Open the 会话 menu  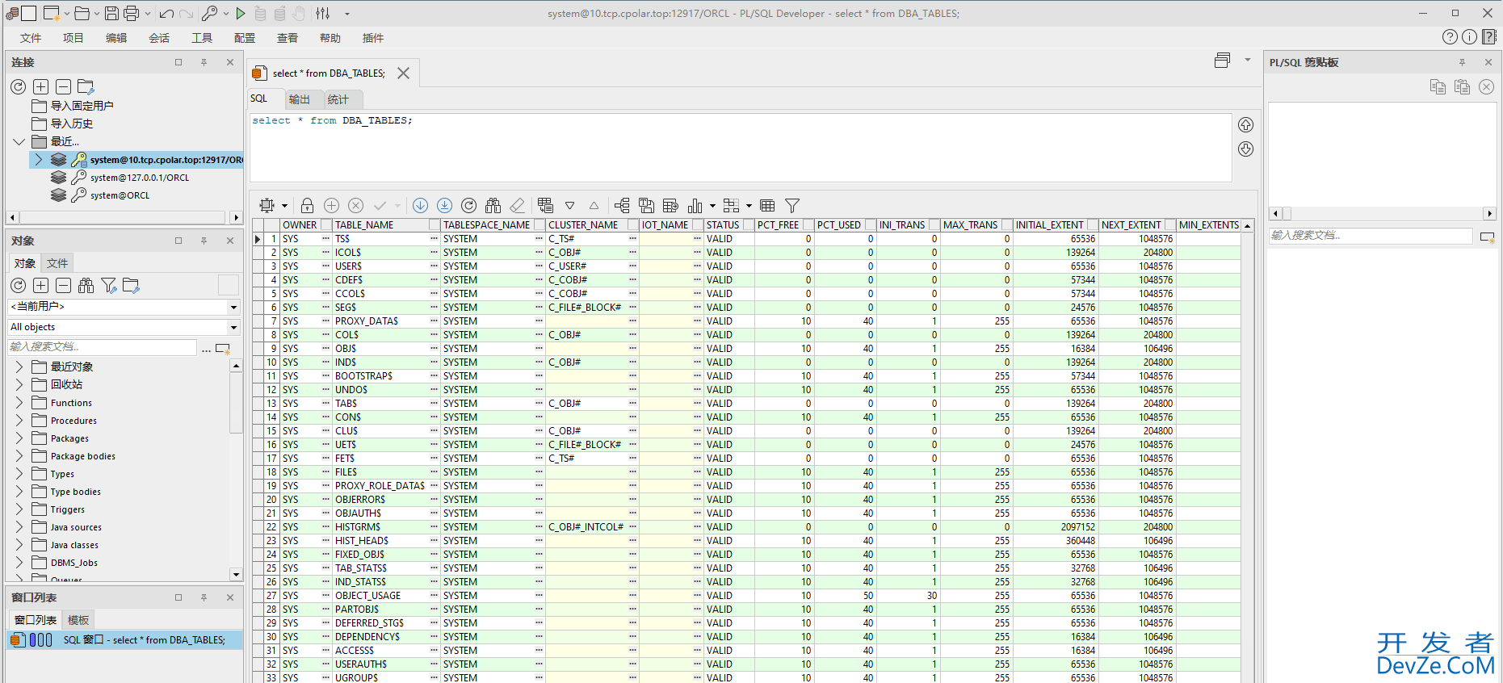[x=159, y=38]
